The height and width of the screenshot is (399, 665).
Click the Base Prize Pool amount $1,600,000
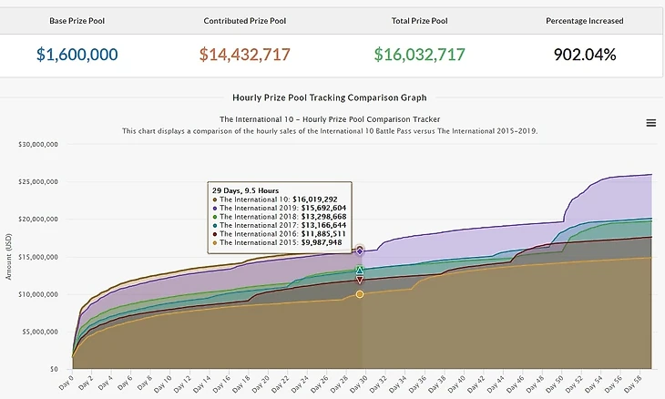(x=77, y=55)
